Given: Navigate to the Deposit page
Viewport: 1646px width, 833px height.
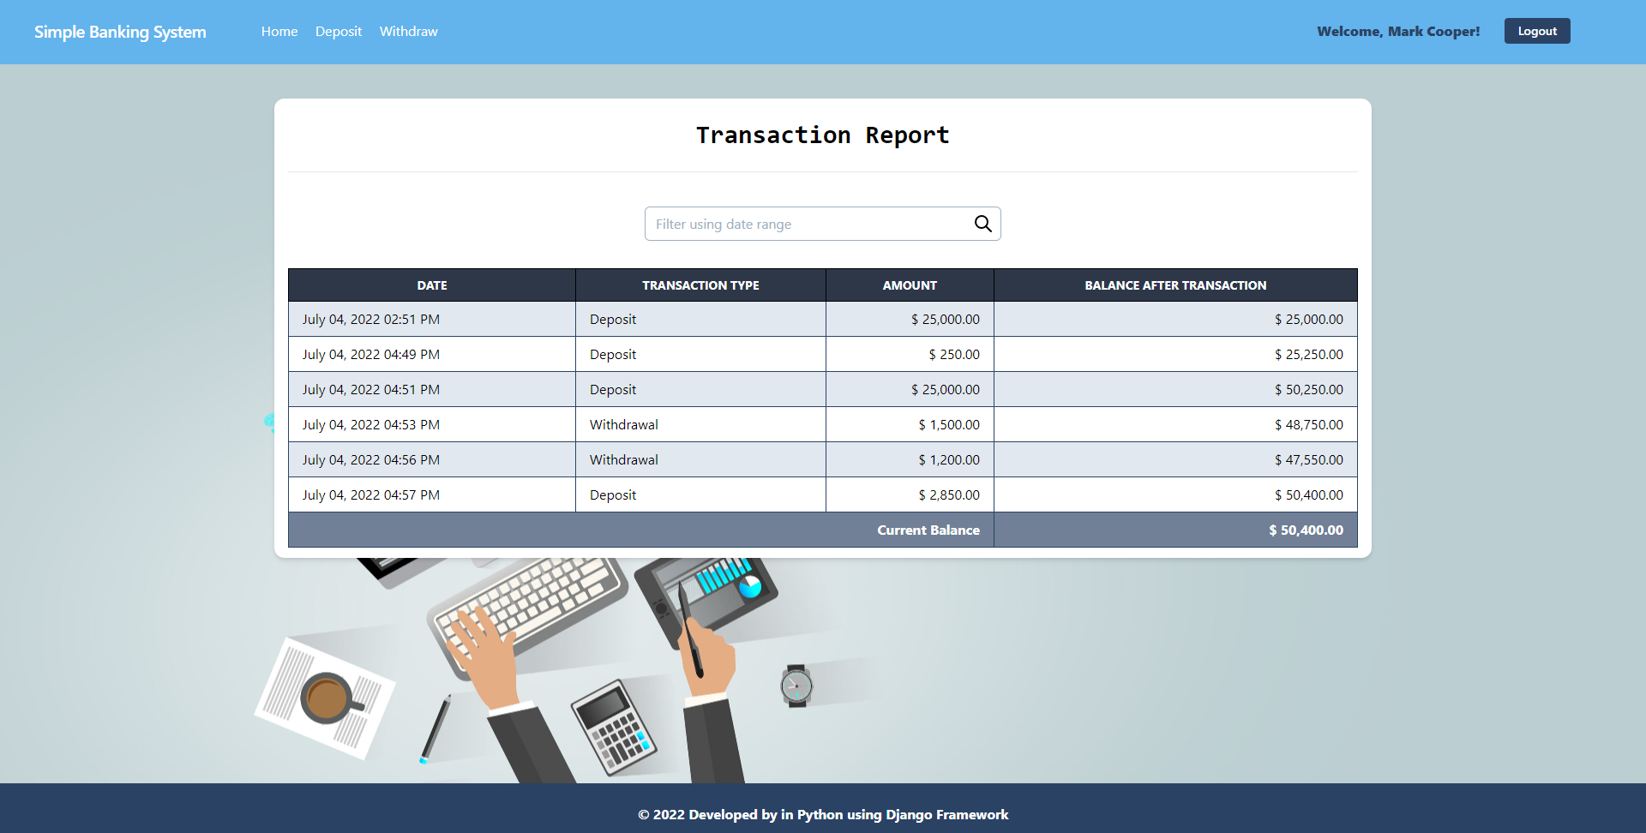Looking at the screenshot, I should 338,31.
